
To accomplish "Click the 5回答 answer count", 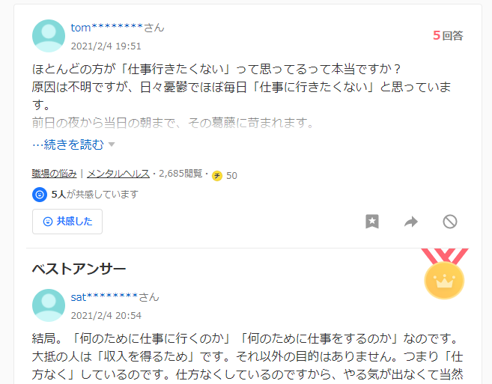I will click(x=448, y=35).
